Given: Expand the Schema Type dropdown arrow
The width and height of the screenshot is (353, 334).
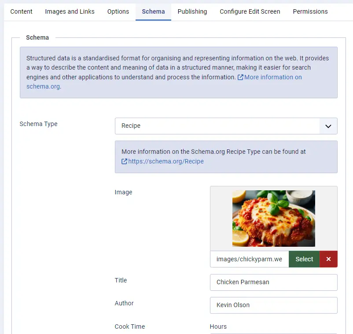Looking at the screenshot, I should (x=328, y=126).
